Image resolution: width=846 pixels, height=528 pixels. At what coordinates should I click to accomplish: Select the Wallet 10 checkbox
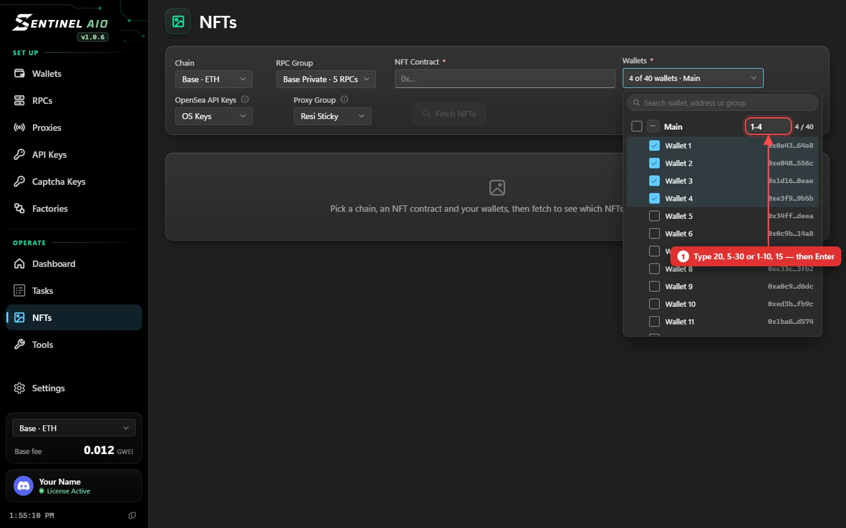click(x=654, y=304)
